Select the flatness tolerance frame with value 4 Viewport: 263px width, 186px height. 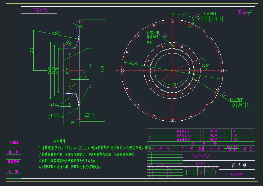coord(90,115)
